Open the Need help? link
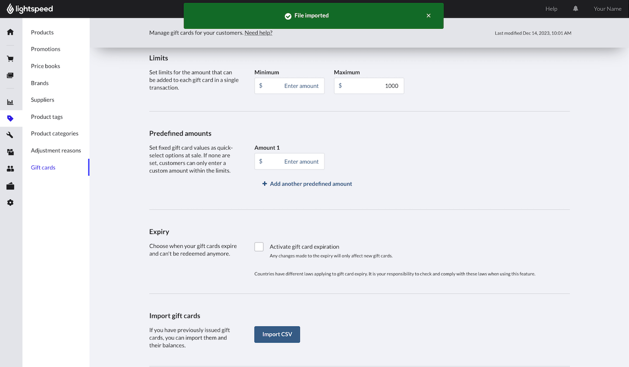Viewport: 629px width, 367px height. [x=258, y=33]
